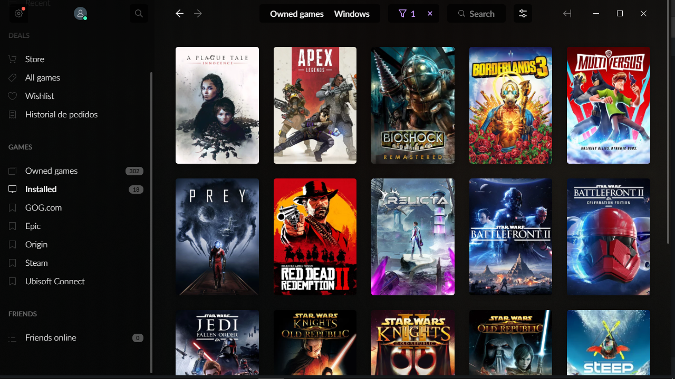Select Steam bookmark label
This screenshot has width=675, height=379.
click(x=36, y=263)
